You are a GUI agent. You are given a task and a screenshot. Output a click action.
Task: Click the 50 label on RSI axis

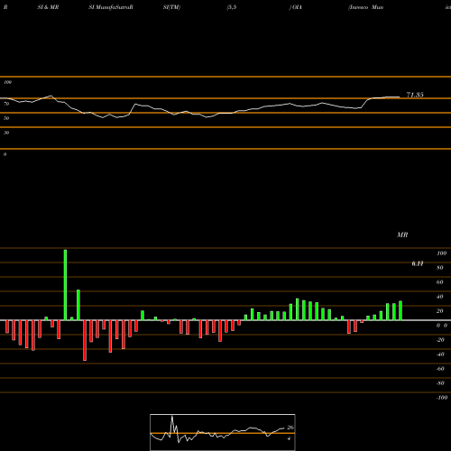pos(6,118)
